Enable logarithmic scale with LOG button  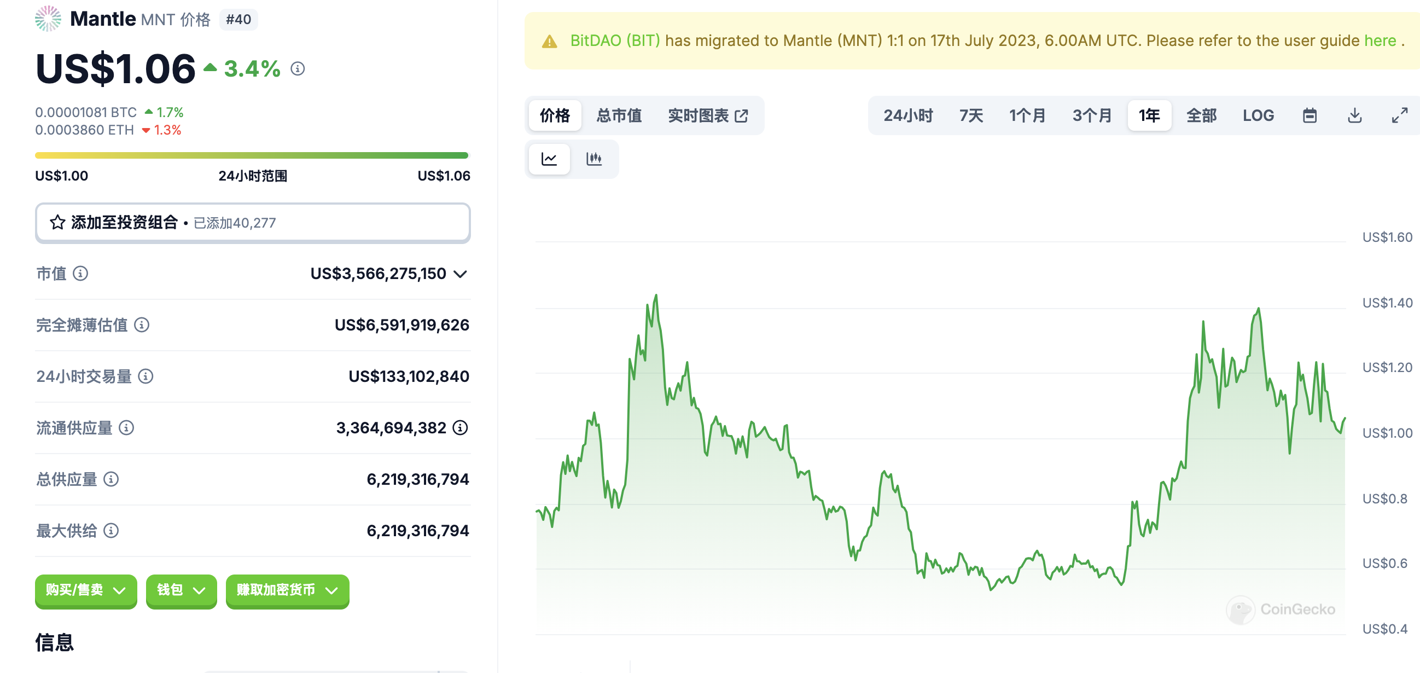[1259, 115]
